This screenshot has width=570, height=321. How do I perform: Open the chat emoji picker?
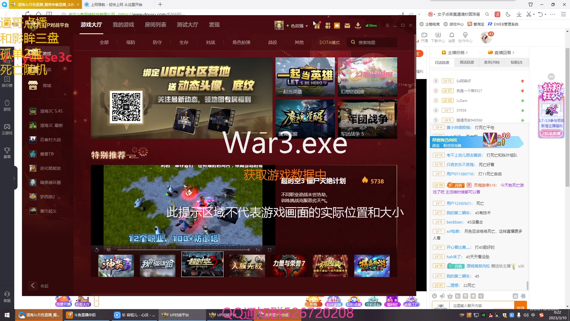(435, 296)
